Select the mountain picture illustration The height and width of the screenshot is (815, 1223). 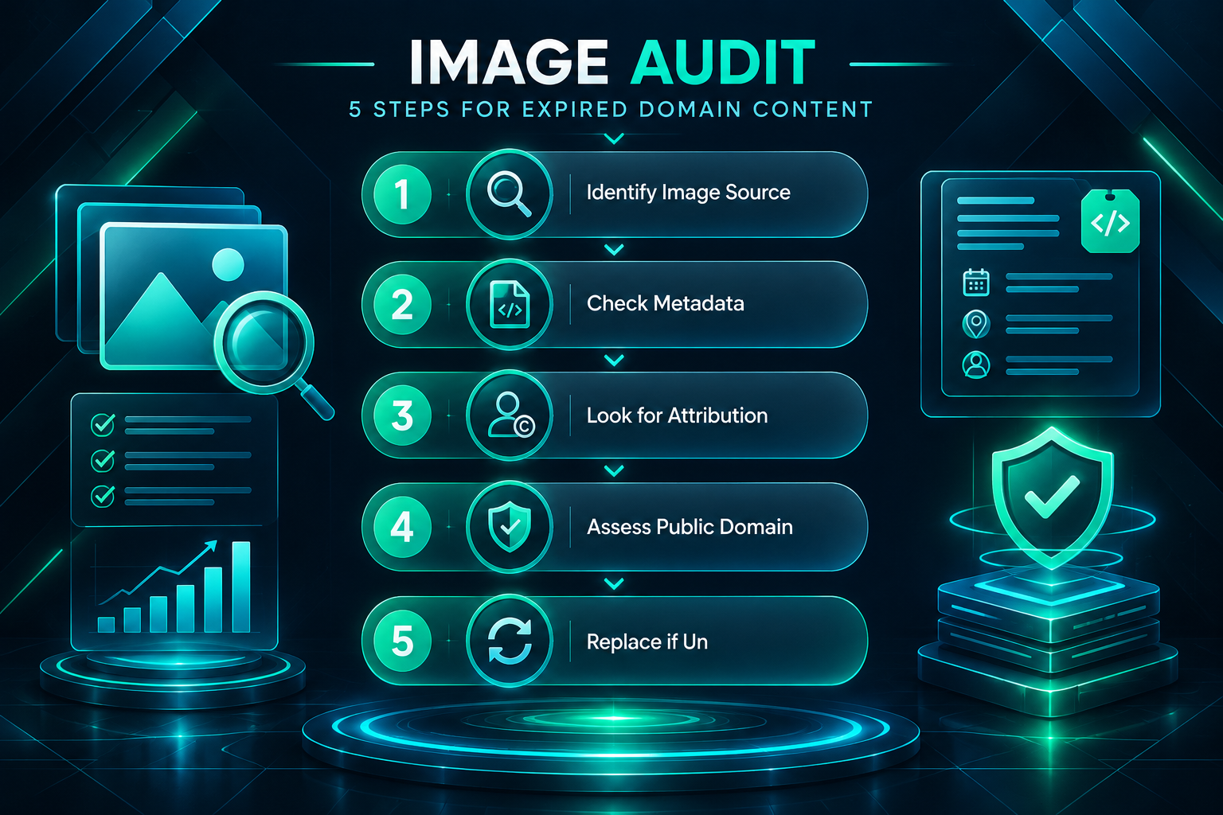tap(193, 296)
